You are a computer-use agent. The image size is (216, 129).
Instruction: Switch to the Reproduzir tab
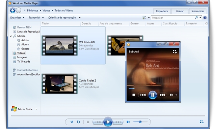click(x=162, y=11)
